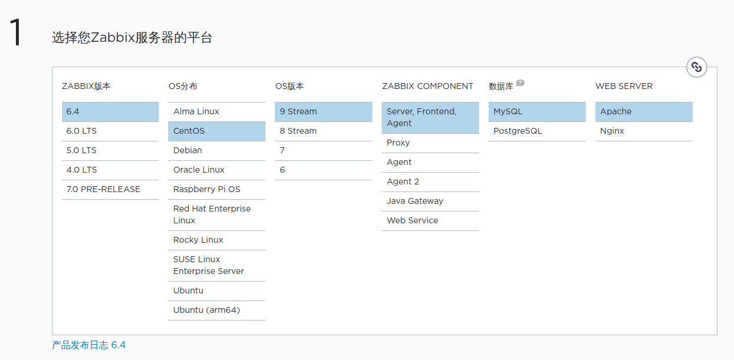Click the database help question mark icon
This screenshot has width=734, height=360.
pyautogui.click(x=520, y=83)
